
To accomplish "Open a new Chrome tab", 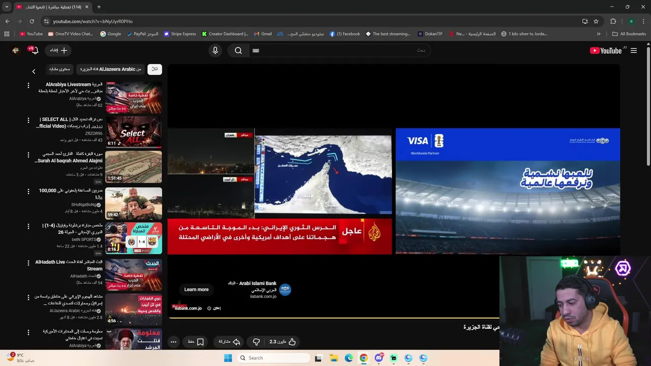I will 99,7.
